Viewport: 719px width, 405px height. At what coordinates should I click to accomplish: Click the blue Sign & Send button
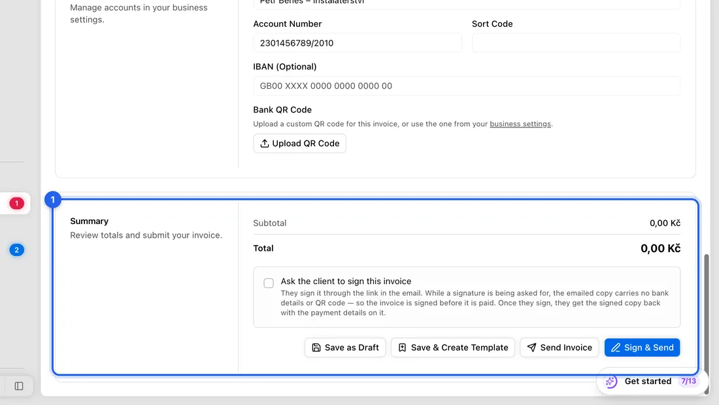(x=642, y=348)
